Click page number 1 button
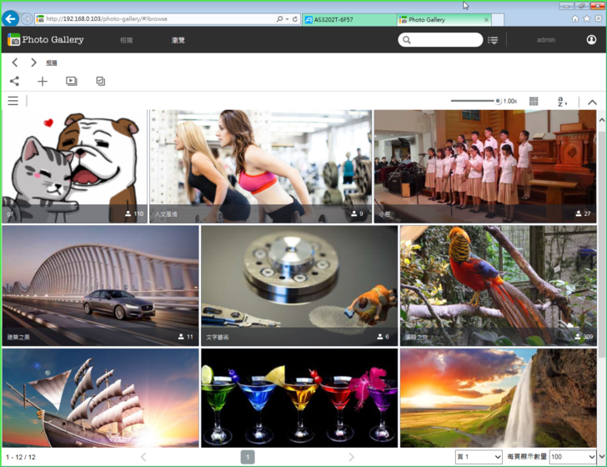 coord(248,457)
